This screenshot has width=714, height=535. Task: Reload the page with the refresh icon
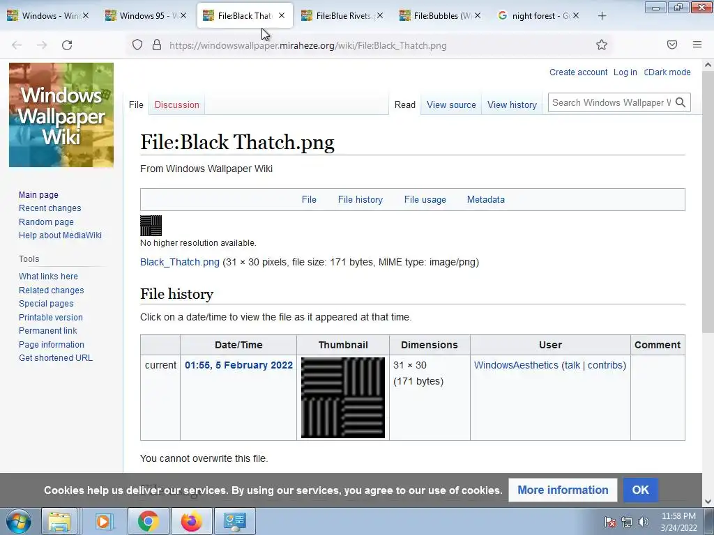pos(67,45)
